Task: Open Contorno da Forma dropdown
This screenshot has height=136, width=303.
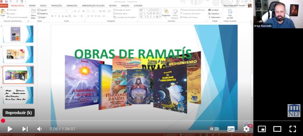Action: [x=190, y=14]
